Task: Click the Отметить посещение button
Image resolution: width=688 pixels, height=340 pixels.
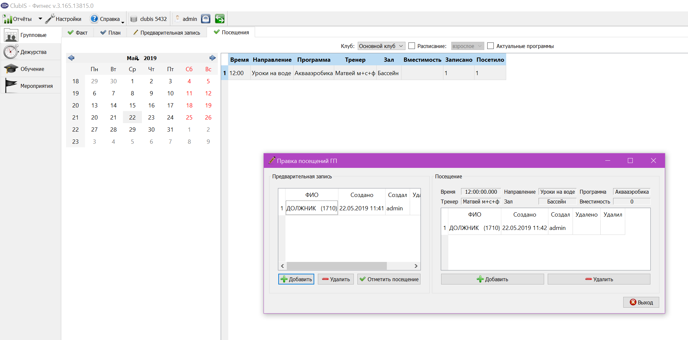Action: tap(389, 279)
